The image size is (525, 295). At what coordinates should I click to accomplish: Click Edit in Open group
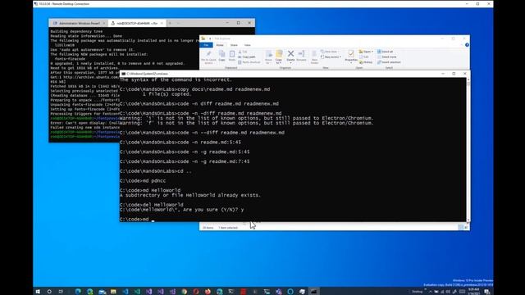[364, 57]
